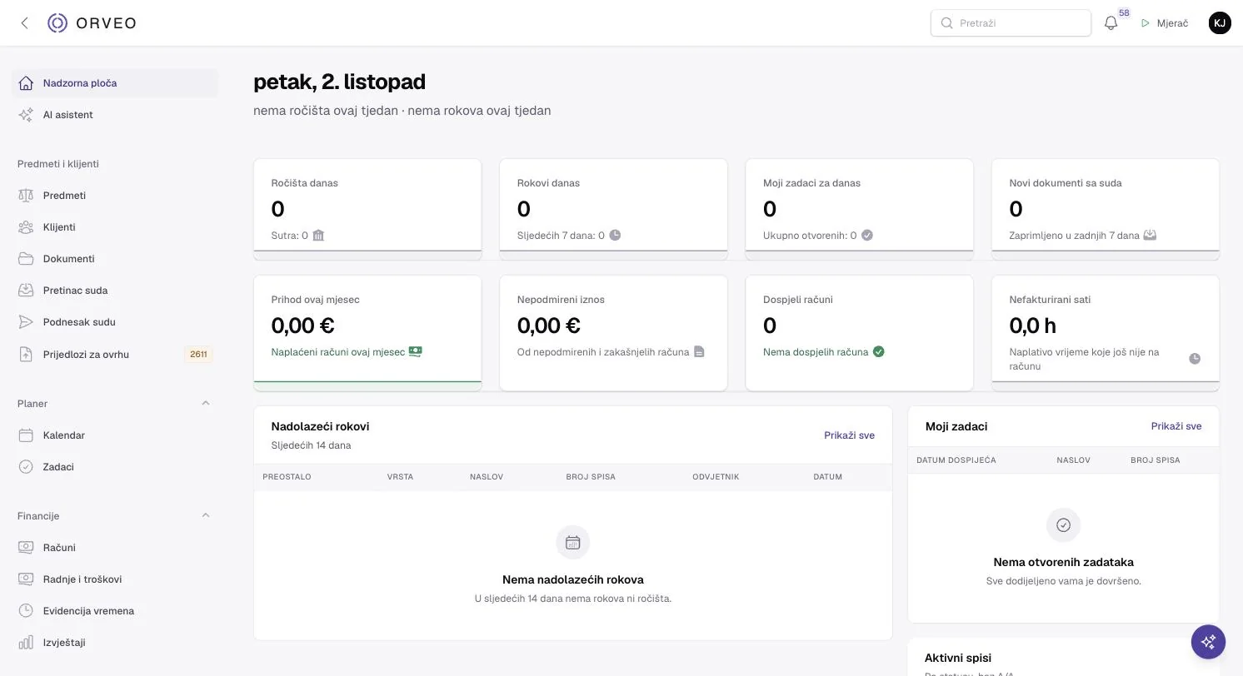The width and height of the screenshot is (1243, 676).
Task: Click the Evidencija vremena clock icon
Action: 26,611
